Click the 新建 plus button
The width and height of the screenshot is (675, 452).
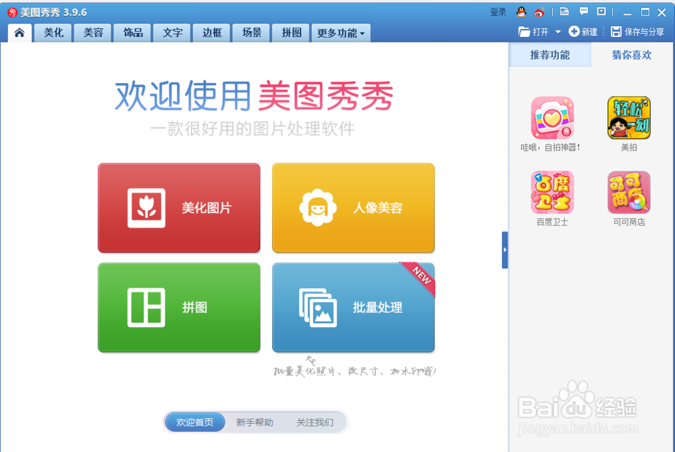coord(583,32)
